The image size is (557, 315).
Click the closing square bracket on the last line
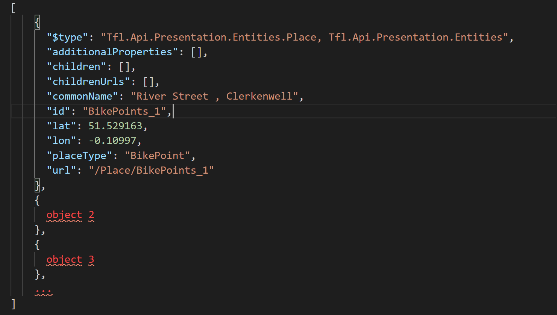14,304
